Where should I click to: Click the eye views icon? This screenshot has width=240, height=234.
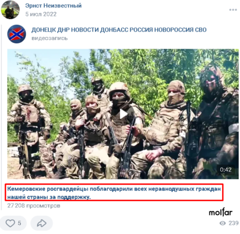tap(223, 223)
